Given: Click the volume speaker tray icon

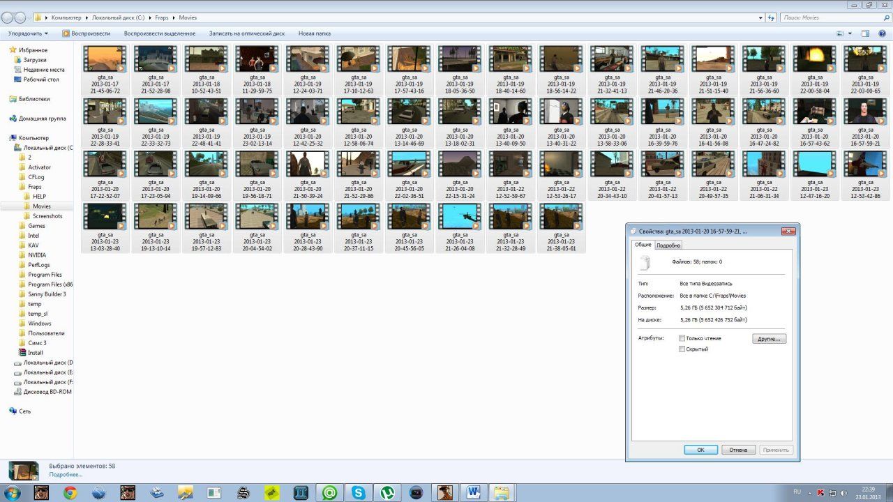Looking at the screenshot, I should (x=845, y=493).
